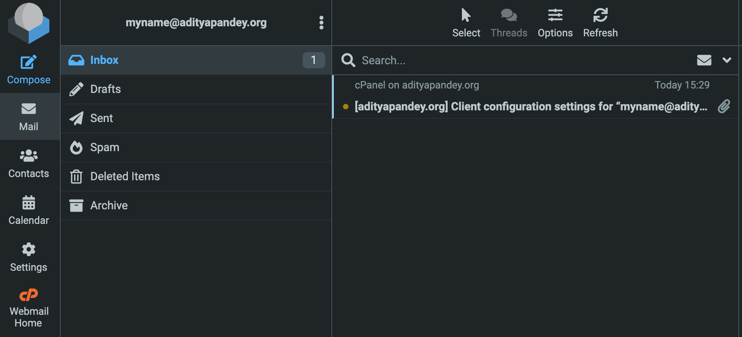Open the Deleted Items folder
742x337 pixels.
click(x=196, y=177)
